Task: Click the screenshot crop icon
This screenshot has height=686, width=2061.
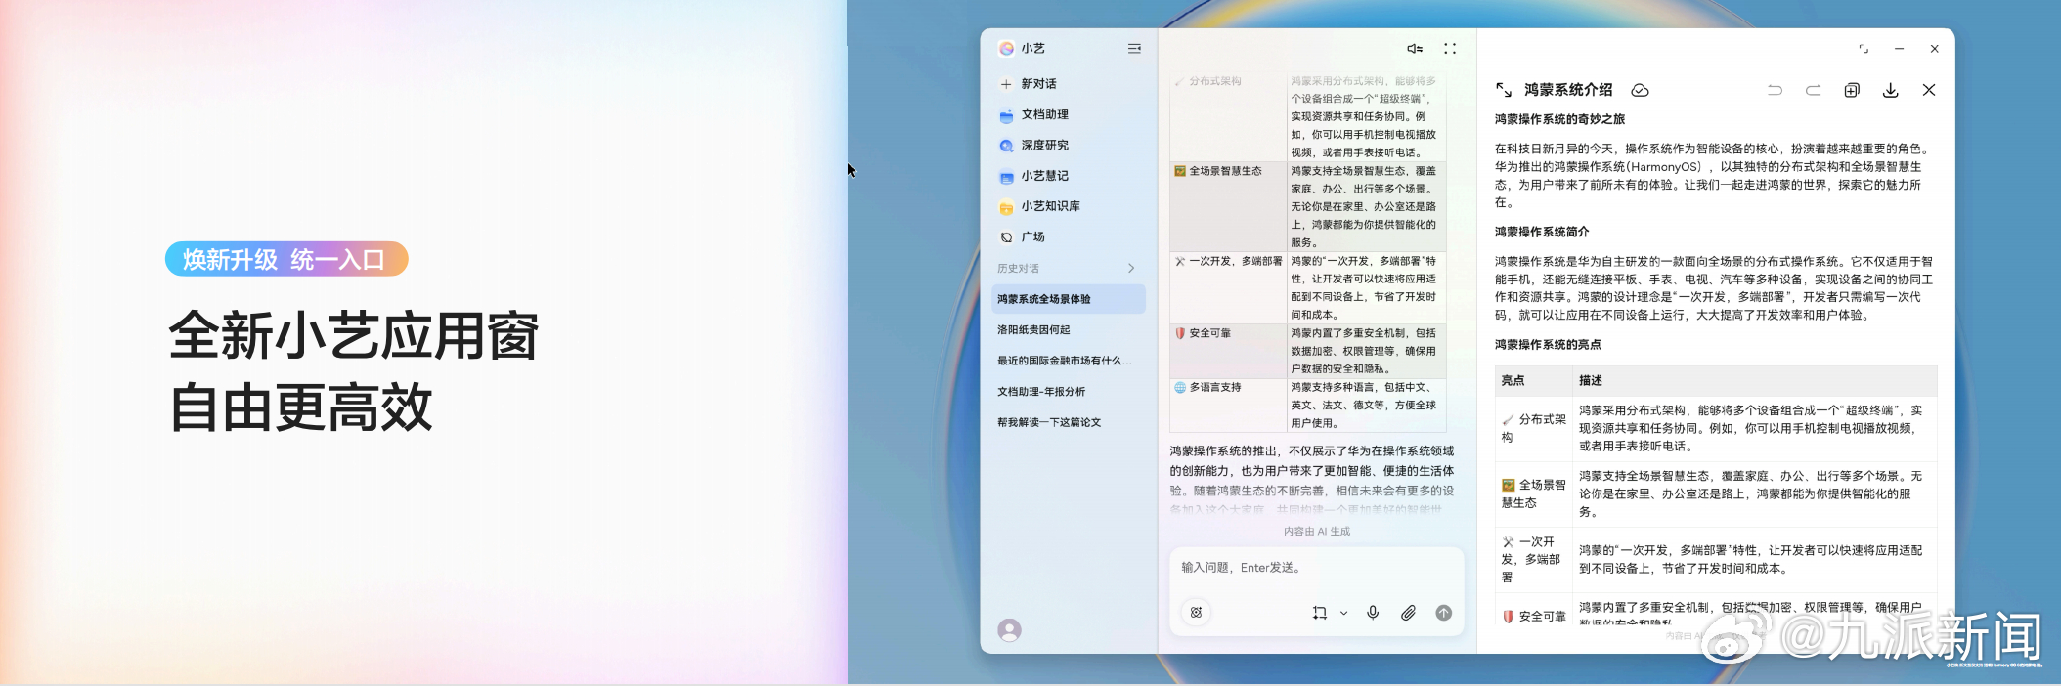Action: point(1320,613)
